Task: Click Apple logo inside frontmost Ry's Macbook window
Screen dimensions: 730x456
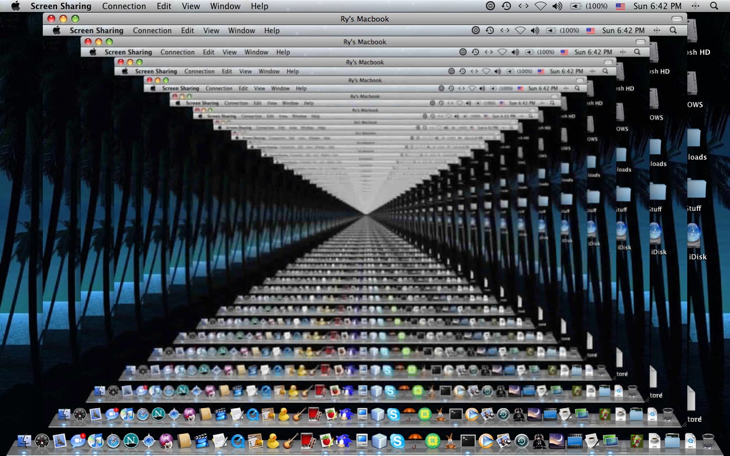Action: [56, 30]
